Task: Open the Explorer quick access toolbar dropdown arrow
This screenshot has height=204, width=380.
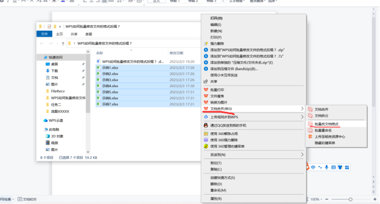Action: 60,27
